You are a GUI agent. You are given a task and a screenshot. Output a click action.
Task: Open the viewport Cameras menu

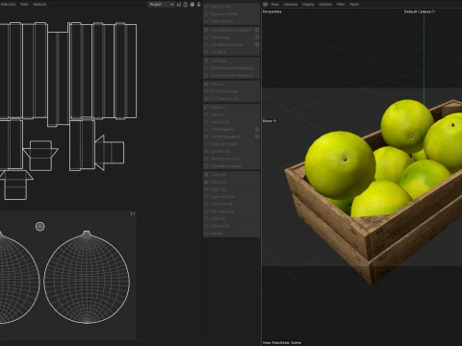(291, 5)
